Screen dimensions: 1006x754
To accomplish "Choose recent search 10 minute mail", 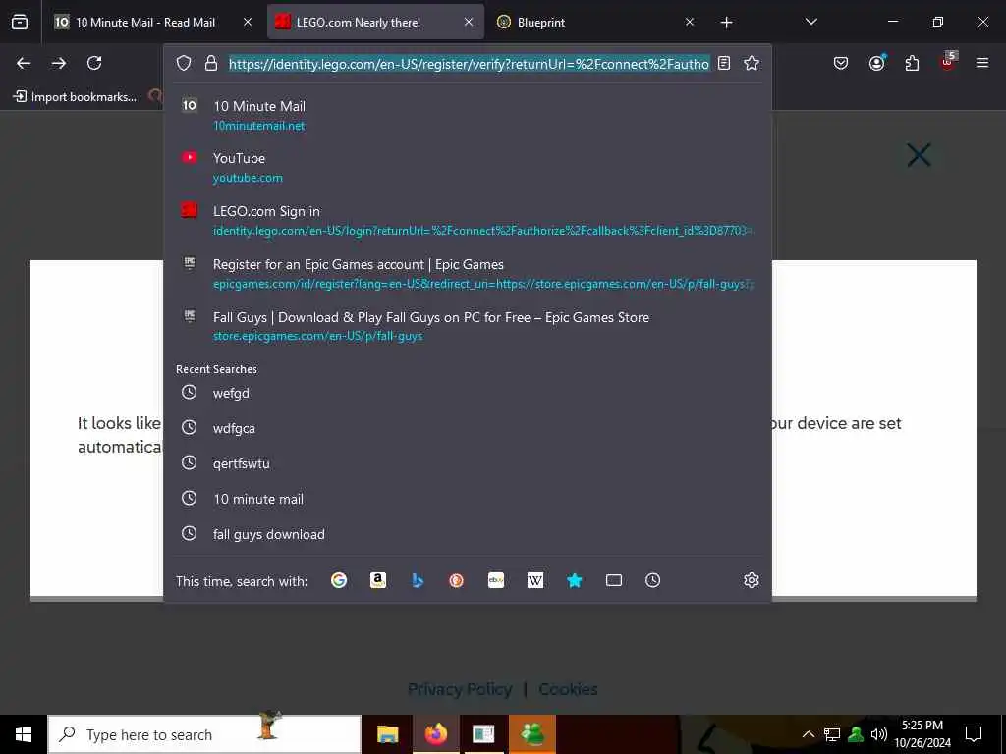I will (x=468, y=498).
